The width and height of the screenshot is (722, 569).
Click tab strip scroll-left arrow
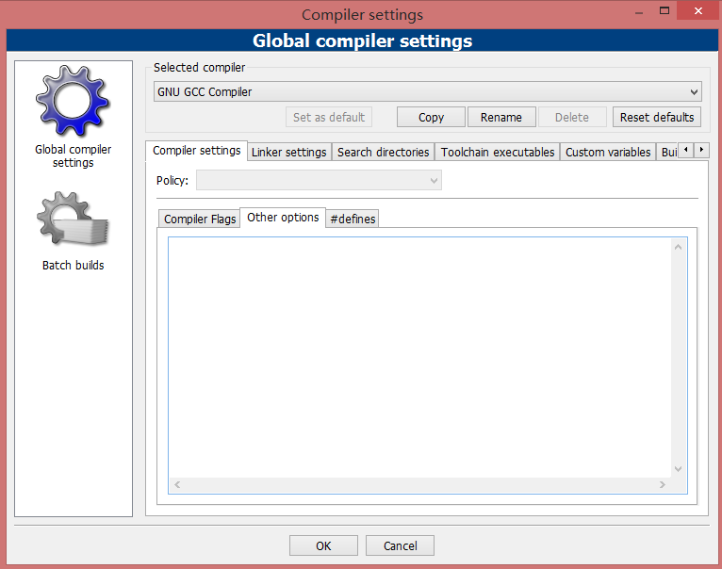coord(685,150)
